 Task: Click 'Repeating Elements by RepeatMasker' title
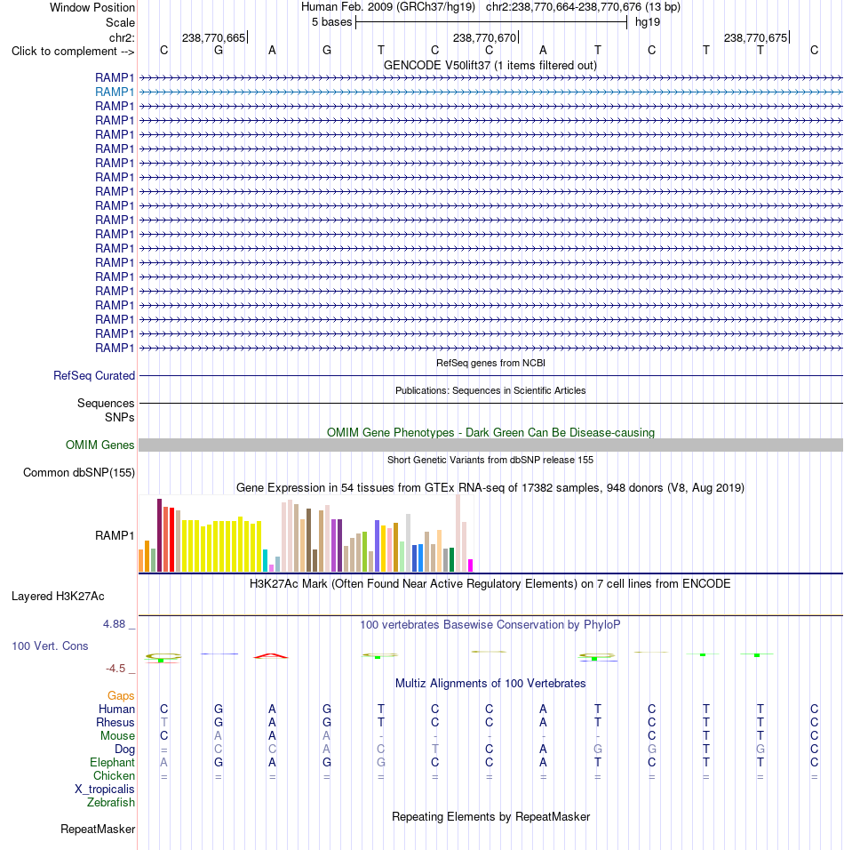(490, 816)
